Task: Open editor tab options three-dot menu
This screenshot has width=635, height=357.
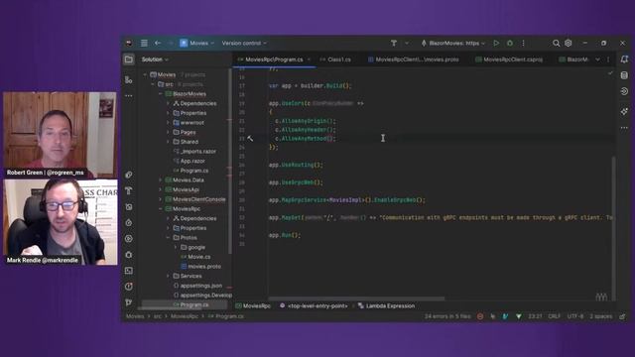Action: click(608, 59)
